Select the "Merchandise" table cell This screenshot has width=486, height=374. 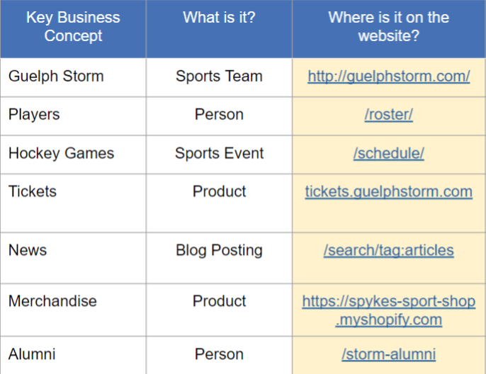[52, 301]
